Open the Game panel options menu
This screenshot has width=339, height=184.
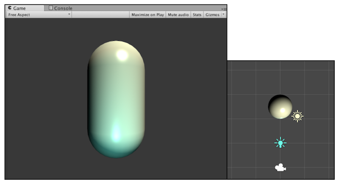224,9
